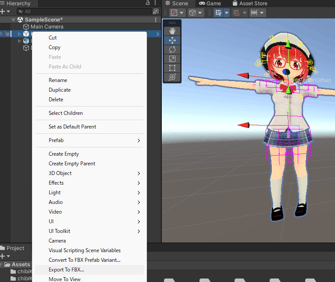Open the Video submenu

[x=89, y=212]
